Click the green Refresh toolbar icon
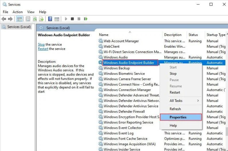This screenshot has height=151, width=228. (35, 19)
